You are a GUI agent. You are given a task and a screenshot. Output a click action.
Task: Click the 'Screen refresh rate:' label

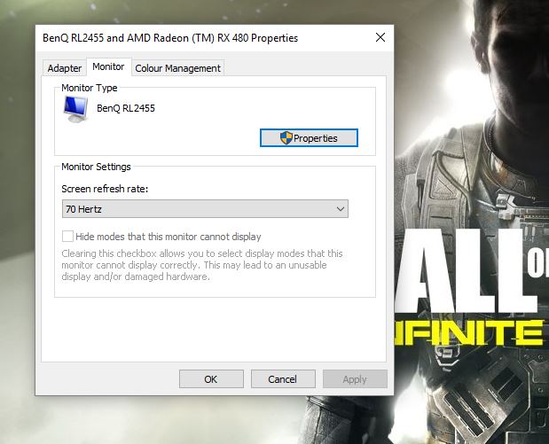(105, 189)
